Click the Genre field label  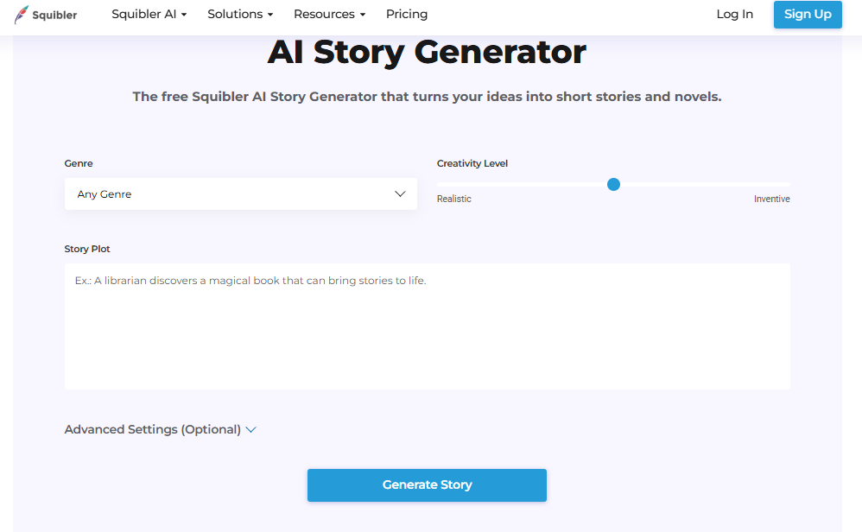pos(78,163)
